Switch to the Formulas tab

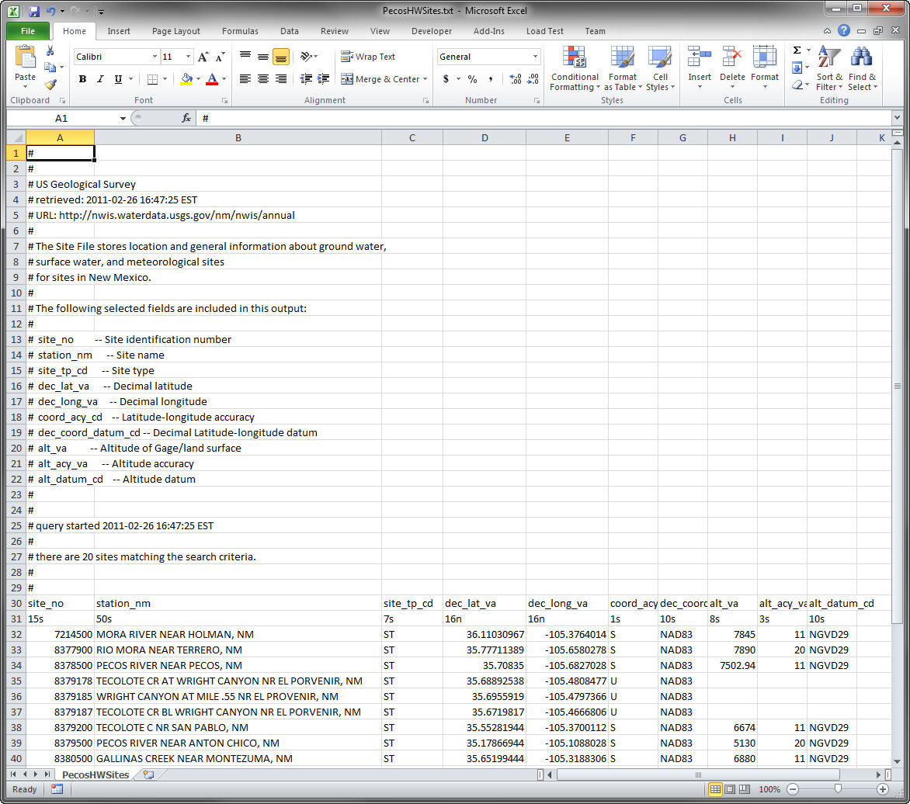(x=240, y=31)
